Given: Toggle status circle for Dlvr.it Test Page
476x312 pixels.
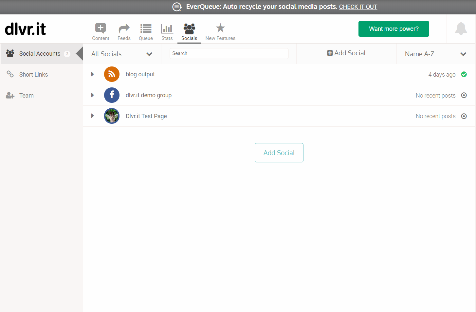Looking at the screenshot, I should click(464, 116).
